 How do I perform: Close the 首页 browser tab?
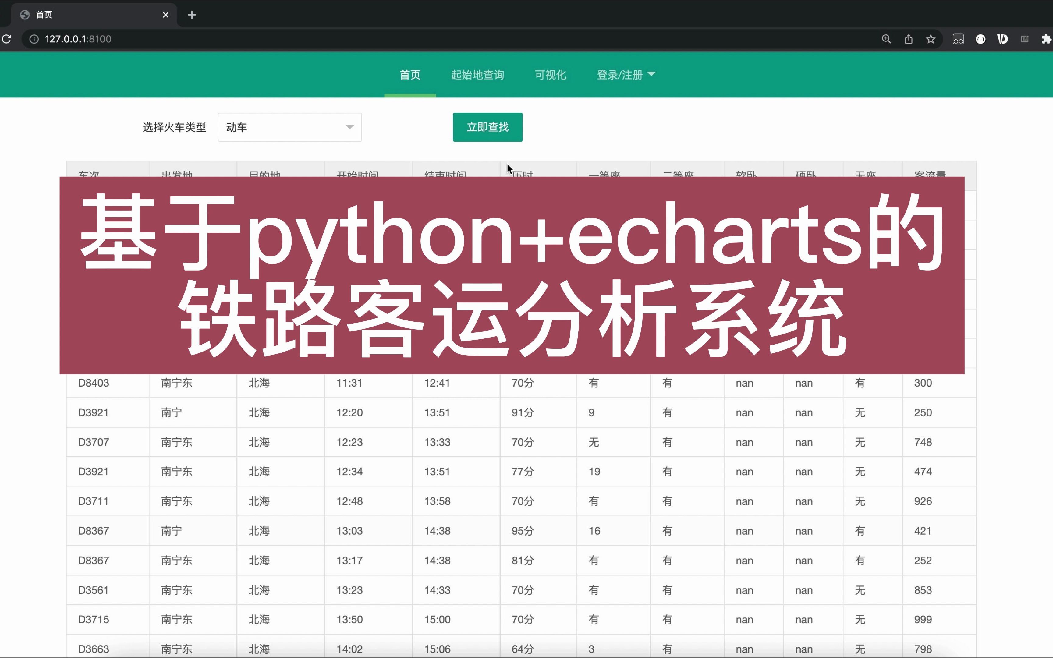tap(165, 15)
